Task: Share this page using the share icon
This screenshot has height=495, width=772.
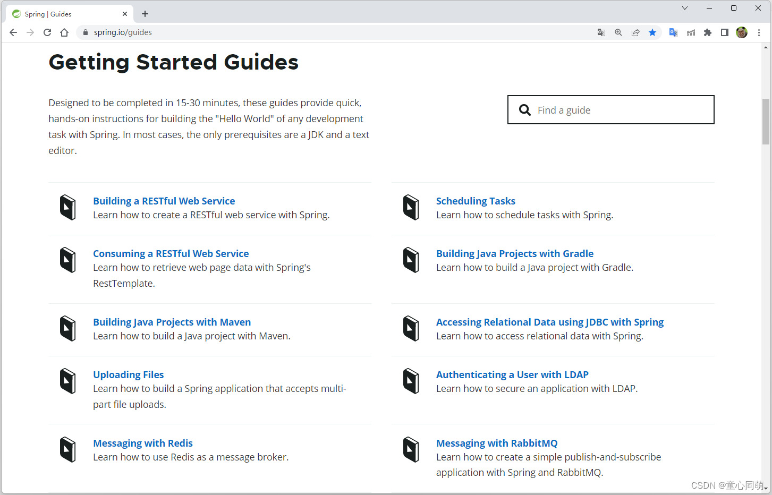Action: [x=635, y=32]
